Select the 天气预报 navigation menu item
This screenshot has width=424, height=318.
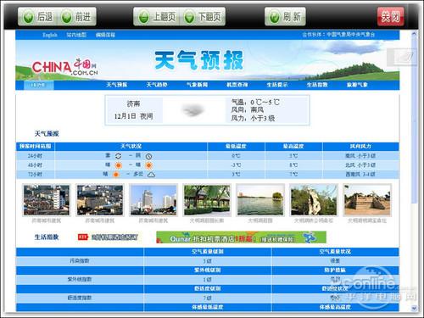(x=117, y=85)
